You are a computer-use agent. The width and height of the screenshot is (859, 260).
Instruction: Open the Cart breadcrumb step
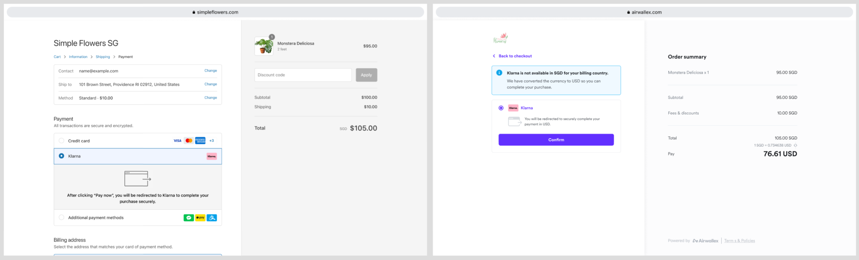pyautogui.click(x=57, y=56)
